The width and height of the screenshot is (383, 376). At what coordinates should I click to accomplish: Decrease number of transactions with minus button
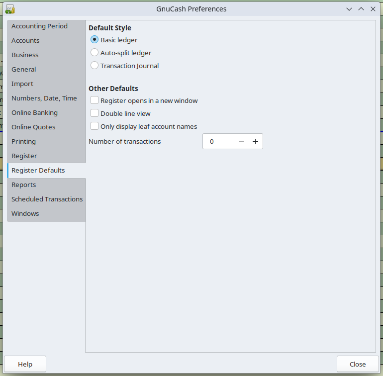coord(241,142)
